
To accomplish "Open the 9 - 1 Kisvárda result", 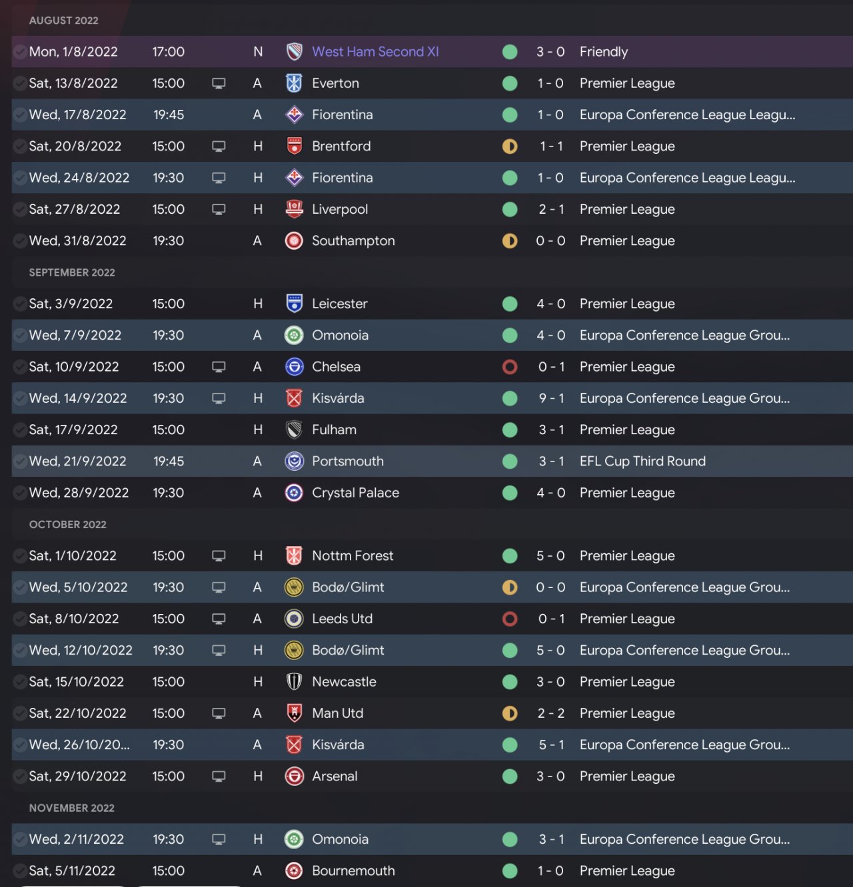I will [x=551, y=398].
